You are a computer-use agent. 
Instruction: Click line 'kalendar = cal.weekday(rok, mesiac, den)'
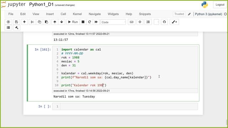(97, 73)
